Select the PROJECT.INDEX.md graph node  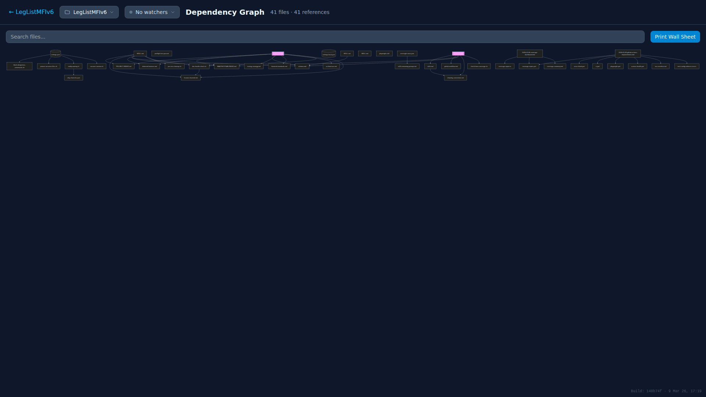(124, 66)
